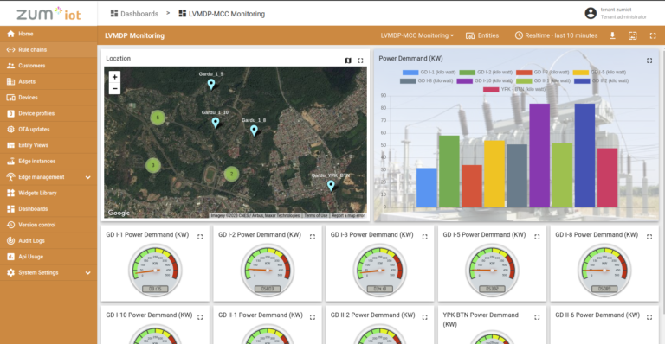
Task: Toggle the GD I-1 blue legend swatch
Action: coord(410,73)
